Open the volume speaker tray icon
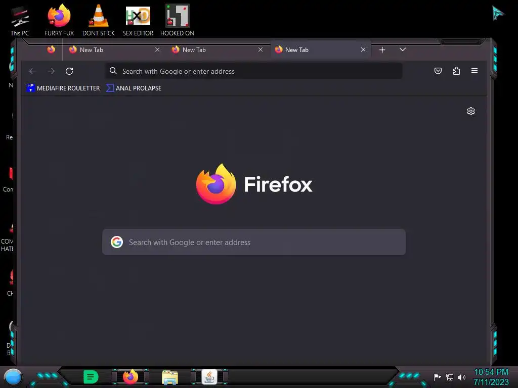 click(x=462, y=377)
